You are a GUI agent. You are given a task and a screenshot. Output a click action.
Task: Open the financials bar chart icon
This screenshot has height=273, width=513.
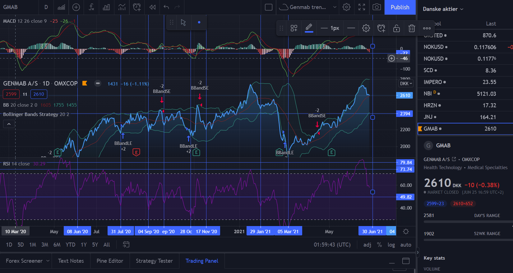pyautogui.click(x=106, y=7)
